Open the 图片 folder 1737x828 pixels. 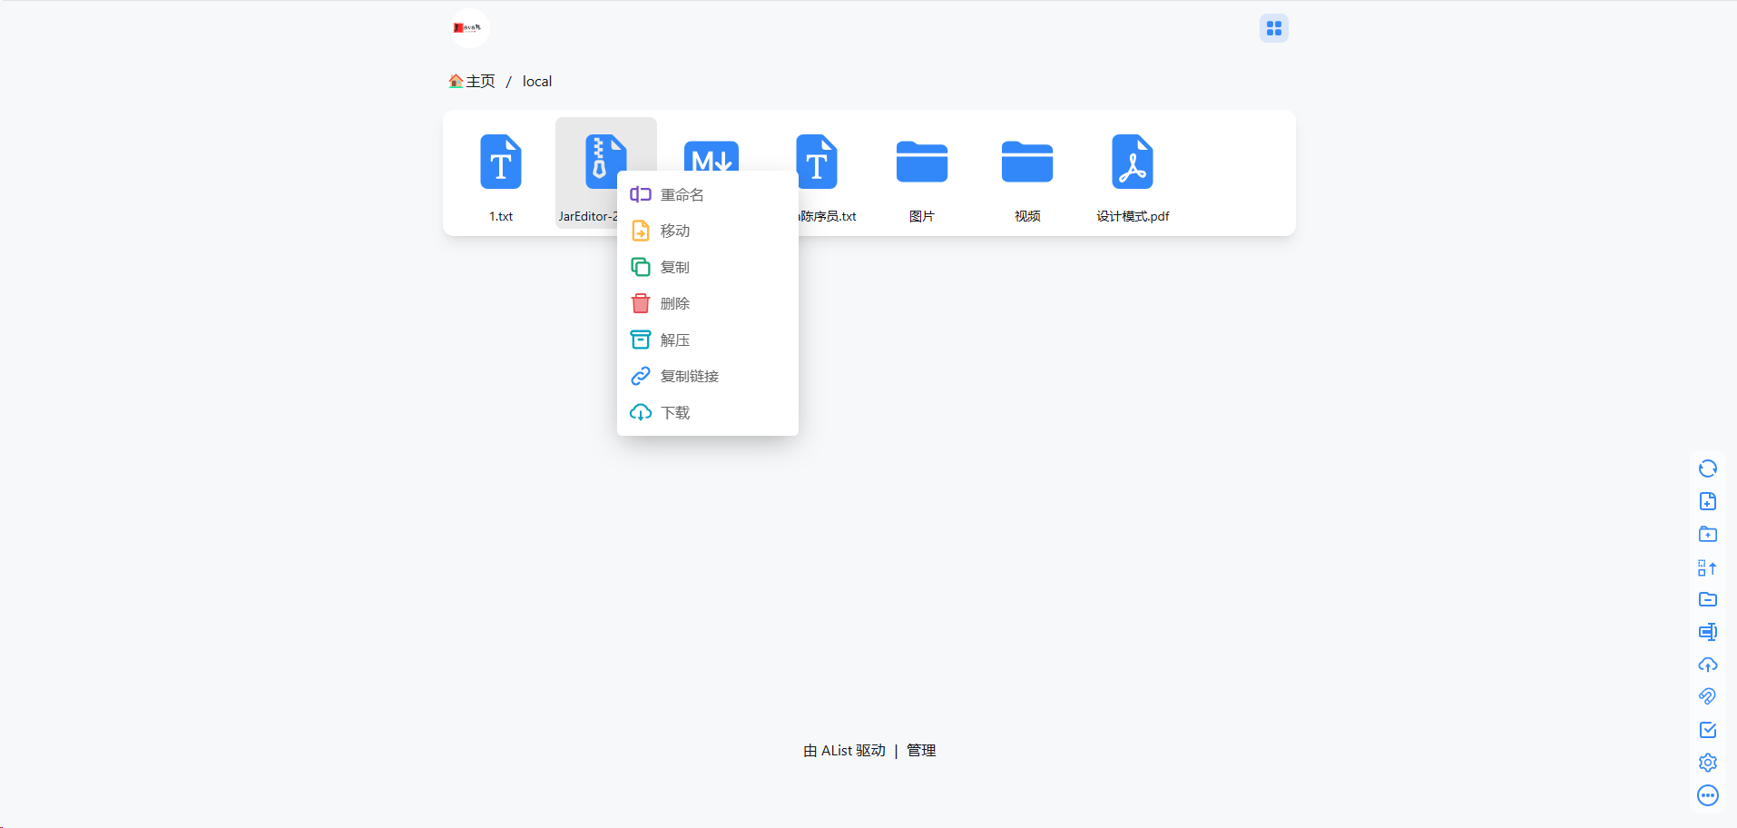tap(922, 173)
